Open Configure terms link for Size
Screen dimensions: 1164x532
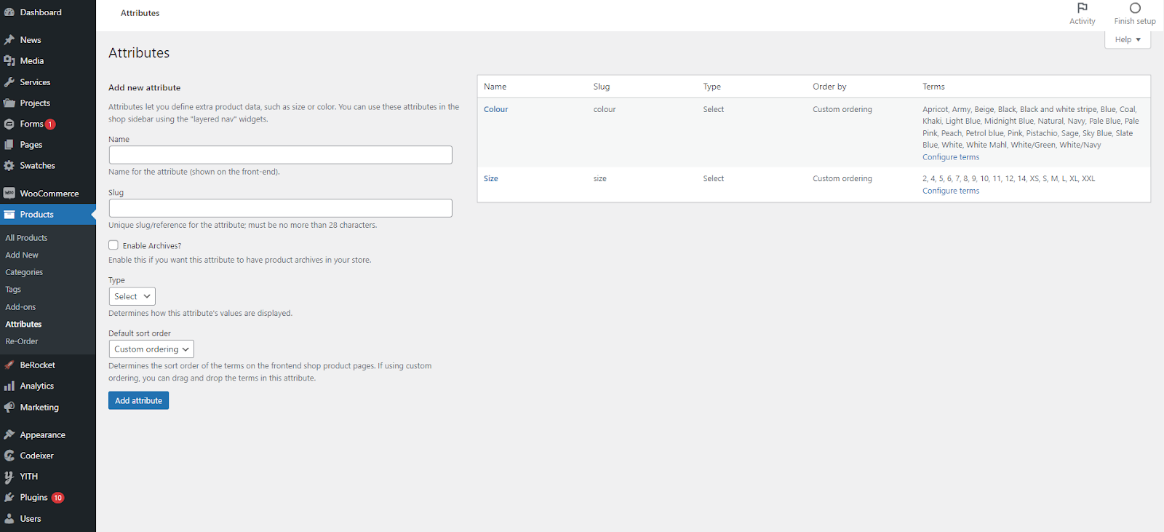click(x=950, y=191)
